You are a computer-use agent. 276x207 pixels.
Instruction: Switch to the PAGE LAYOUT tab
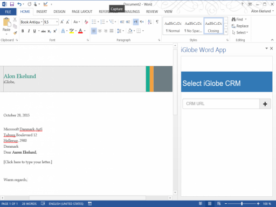[x=82, y=12]
